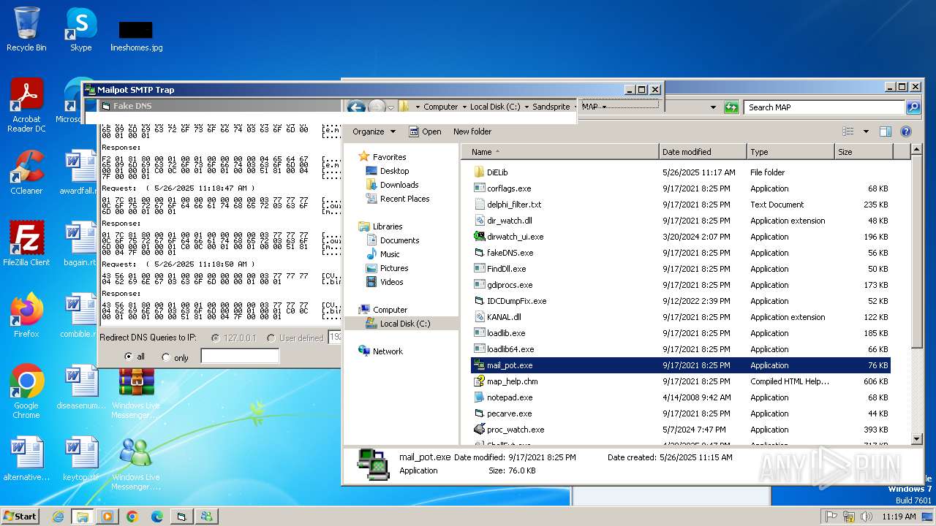Launch CCleaner desktop shortcut

tap(26, 172)
